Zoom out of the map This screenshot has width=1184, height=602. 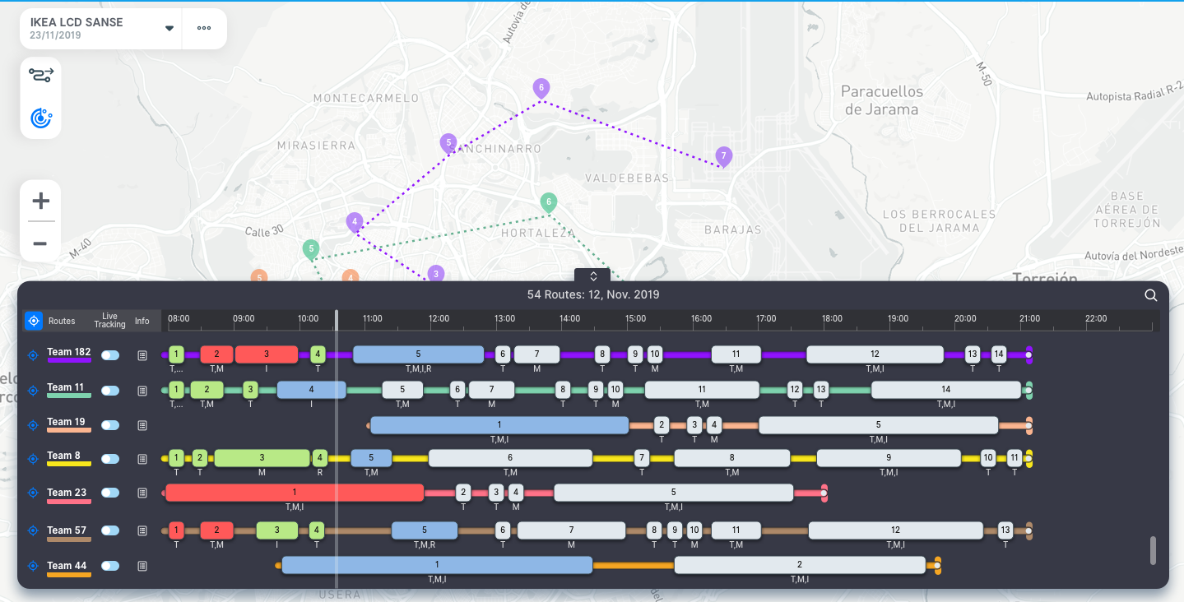pos(40,243)
